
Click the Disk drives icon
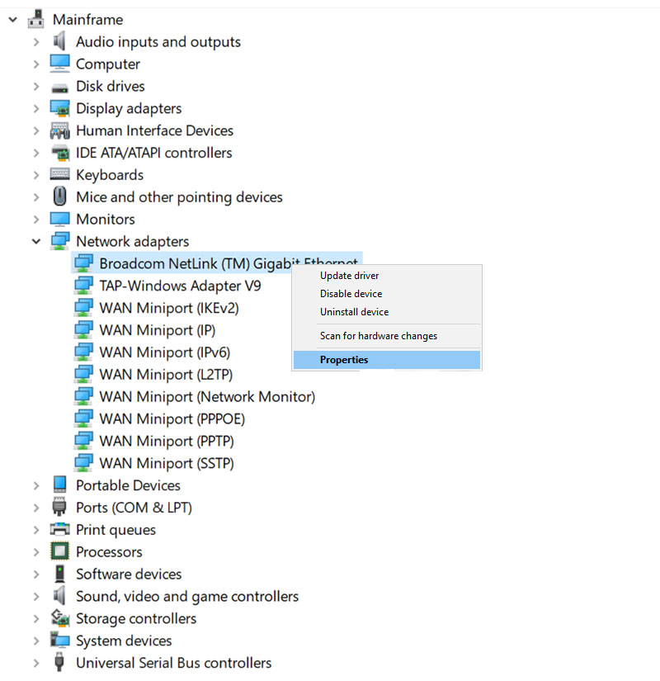(59, 87)
